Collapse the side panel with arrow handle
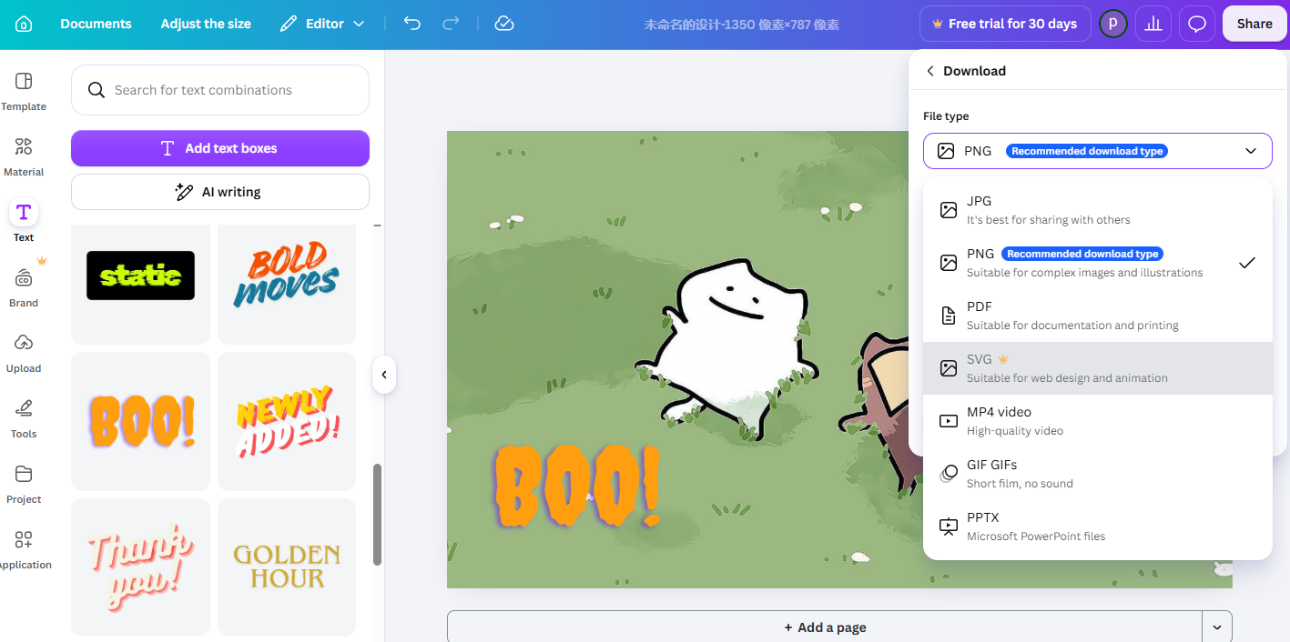The width and height of the screenshot is (1290, 642). pyautogui.click(x=384, y=375)
